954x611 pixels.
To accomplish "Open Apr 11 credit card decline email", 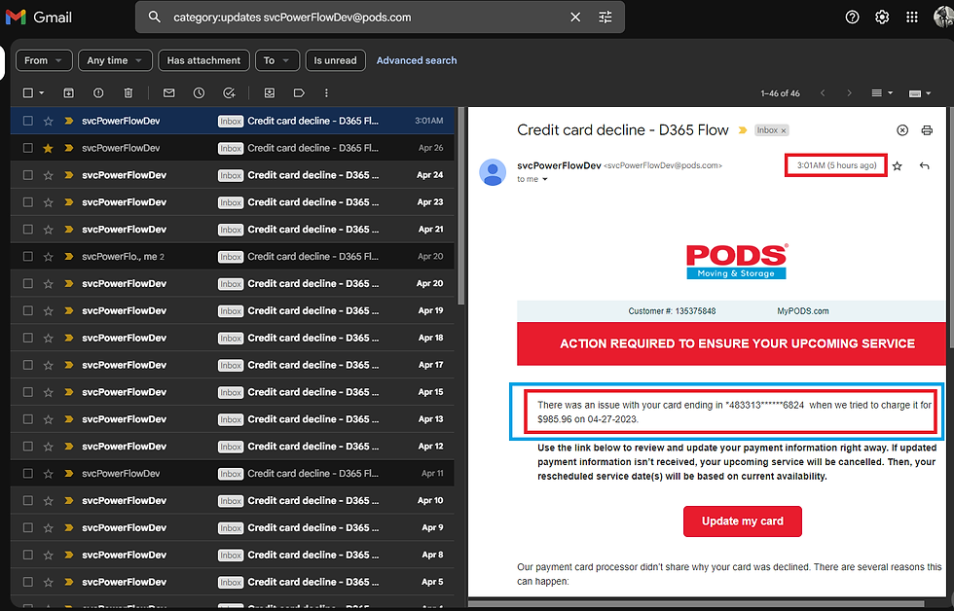I will (232, 473).
